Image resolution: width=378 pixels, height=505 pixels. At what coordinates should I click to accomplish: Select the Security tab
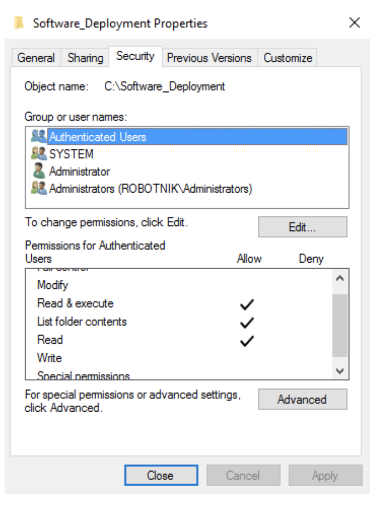[x=135, y=57]
